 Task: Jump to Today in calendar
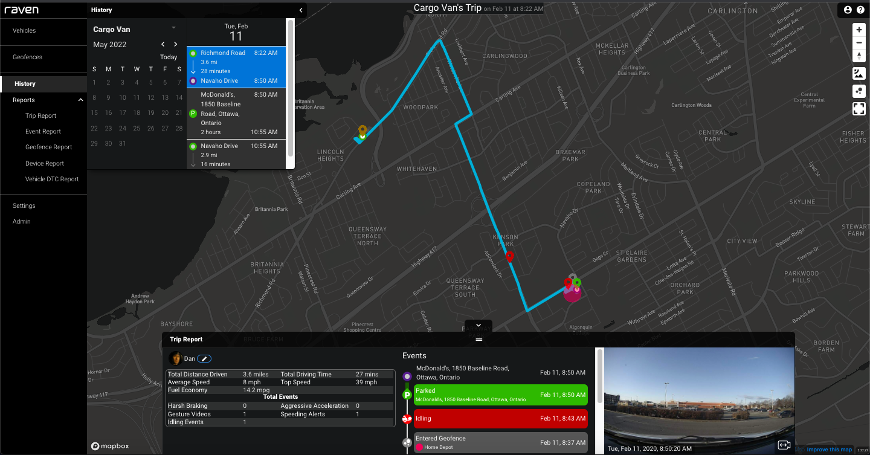169,57
